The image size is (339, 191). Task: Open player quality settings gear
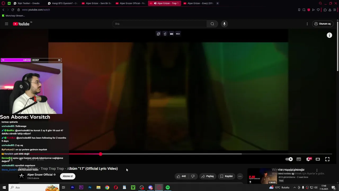coord(308,159)
